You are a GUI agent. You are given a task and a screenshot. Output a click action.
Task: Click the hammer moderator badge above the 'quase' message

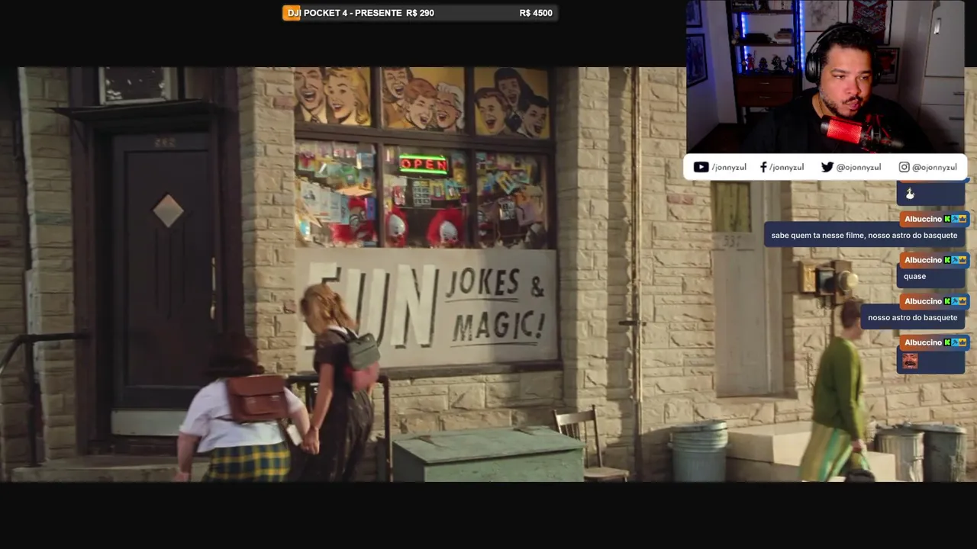955,260
